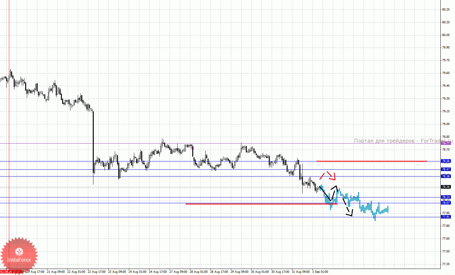Click the 28 Aug 01:00 time label

(199, 272)
